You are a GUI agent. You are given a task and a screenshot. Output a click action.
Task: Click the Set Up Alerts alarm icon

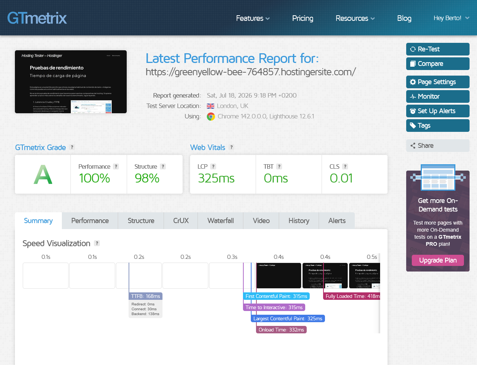pos(413,111)
